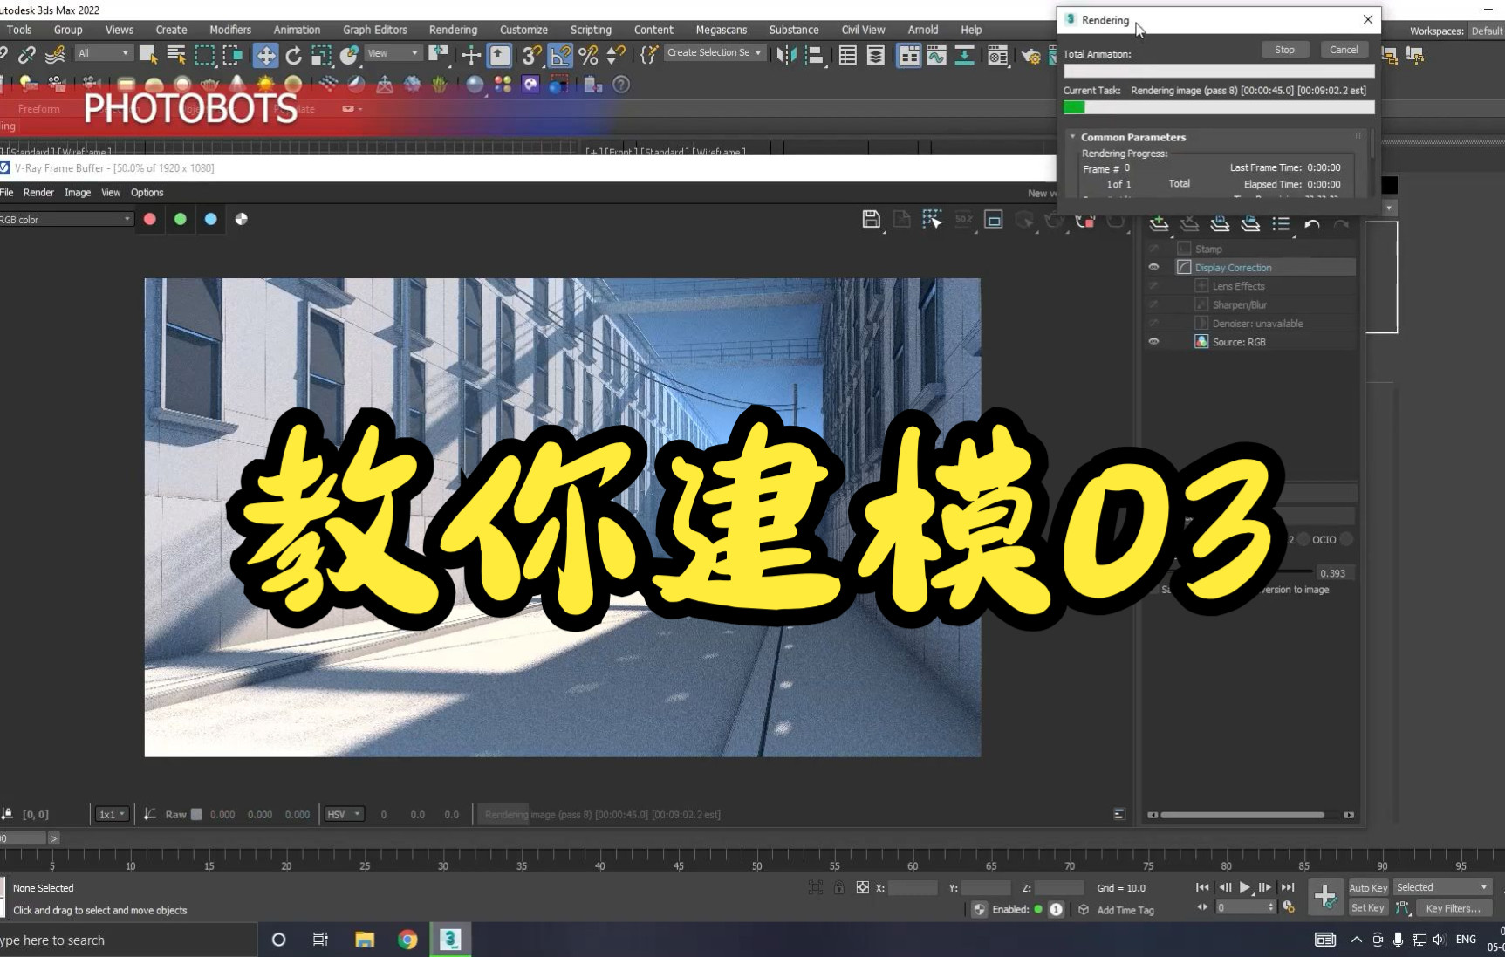
Task: Collapse the Common Parameters rollout
Action: (1072, 137)
